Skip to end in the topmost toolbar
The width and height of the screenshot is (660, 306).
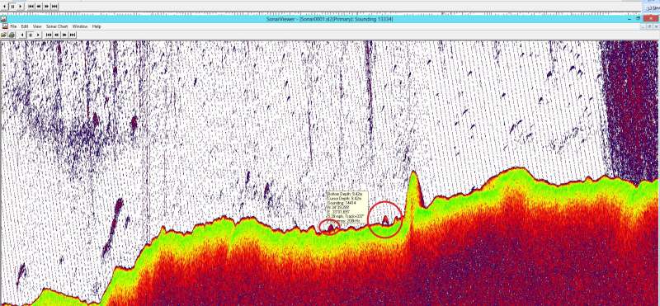pos(54,7)
